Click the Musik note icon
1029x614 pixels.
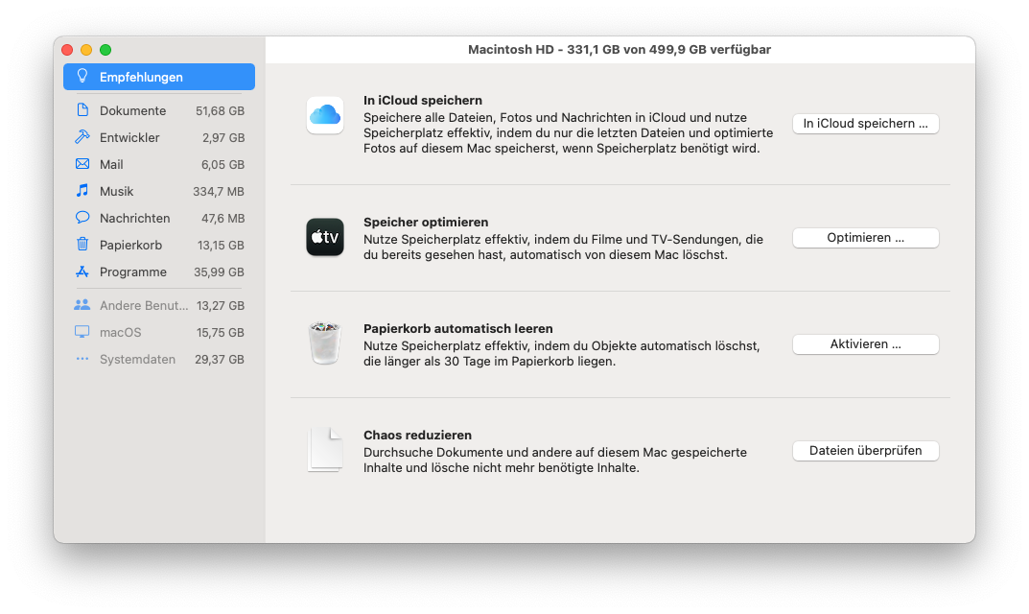pyautogui.click(x=82, y=191)
